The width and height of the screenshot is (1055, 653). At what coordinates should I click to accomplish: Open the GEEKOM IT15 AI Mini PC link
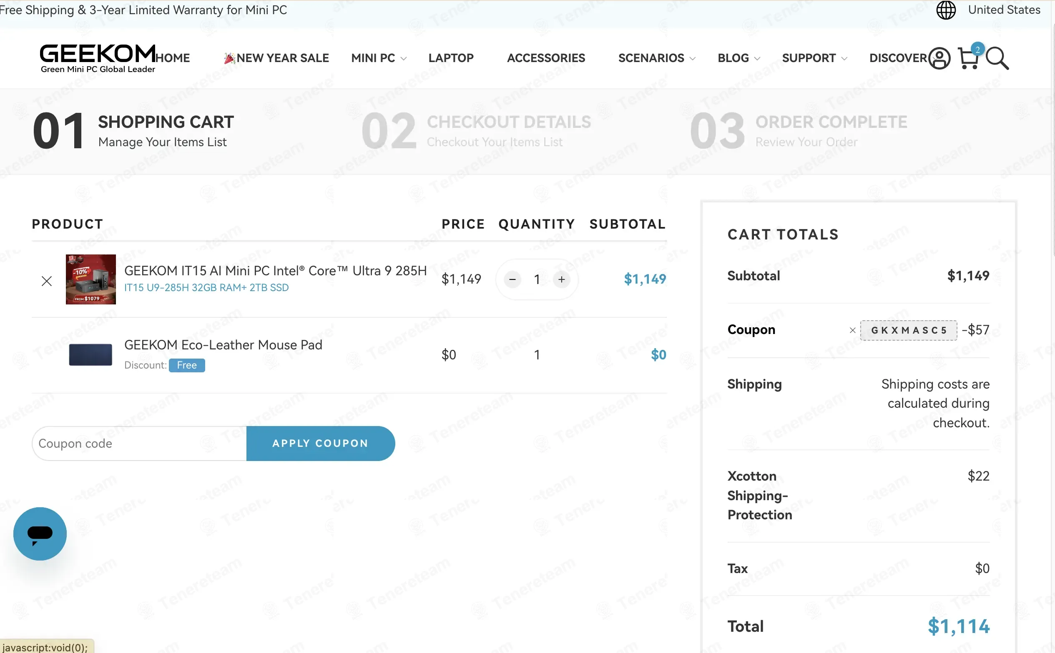(275, 270)
